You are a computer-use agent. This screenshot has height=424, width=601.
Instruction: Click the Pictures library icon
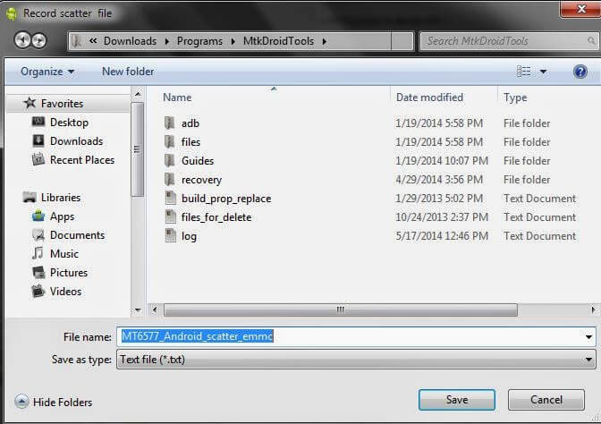38,272
